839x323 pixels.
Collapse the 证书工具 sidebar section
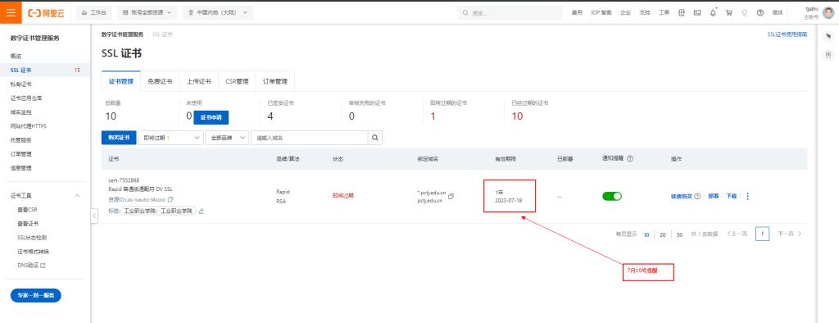(77, 195)
